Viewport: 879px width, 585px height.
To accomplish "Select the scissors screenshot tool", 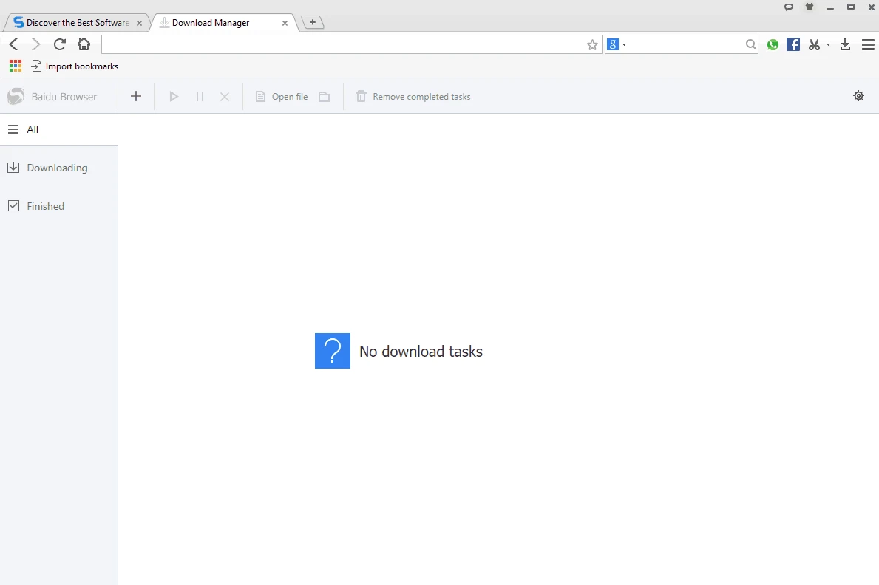I will [815, 45].
